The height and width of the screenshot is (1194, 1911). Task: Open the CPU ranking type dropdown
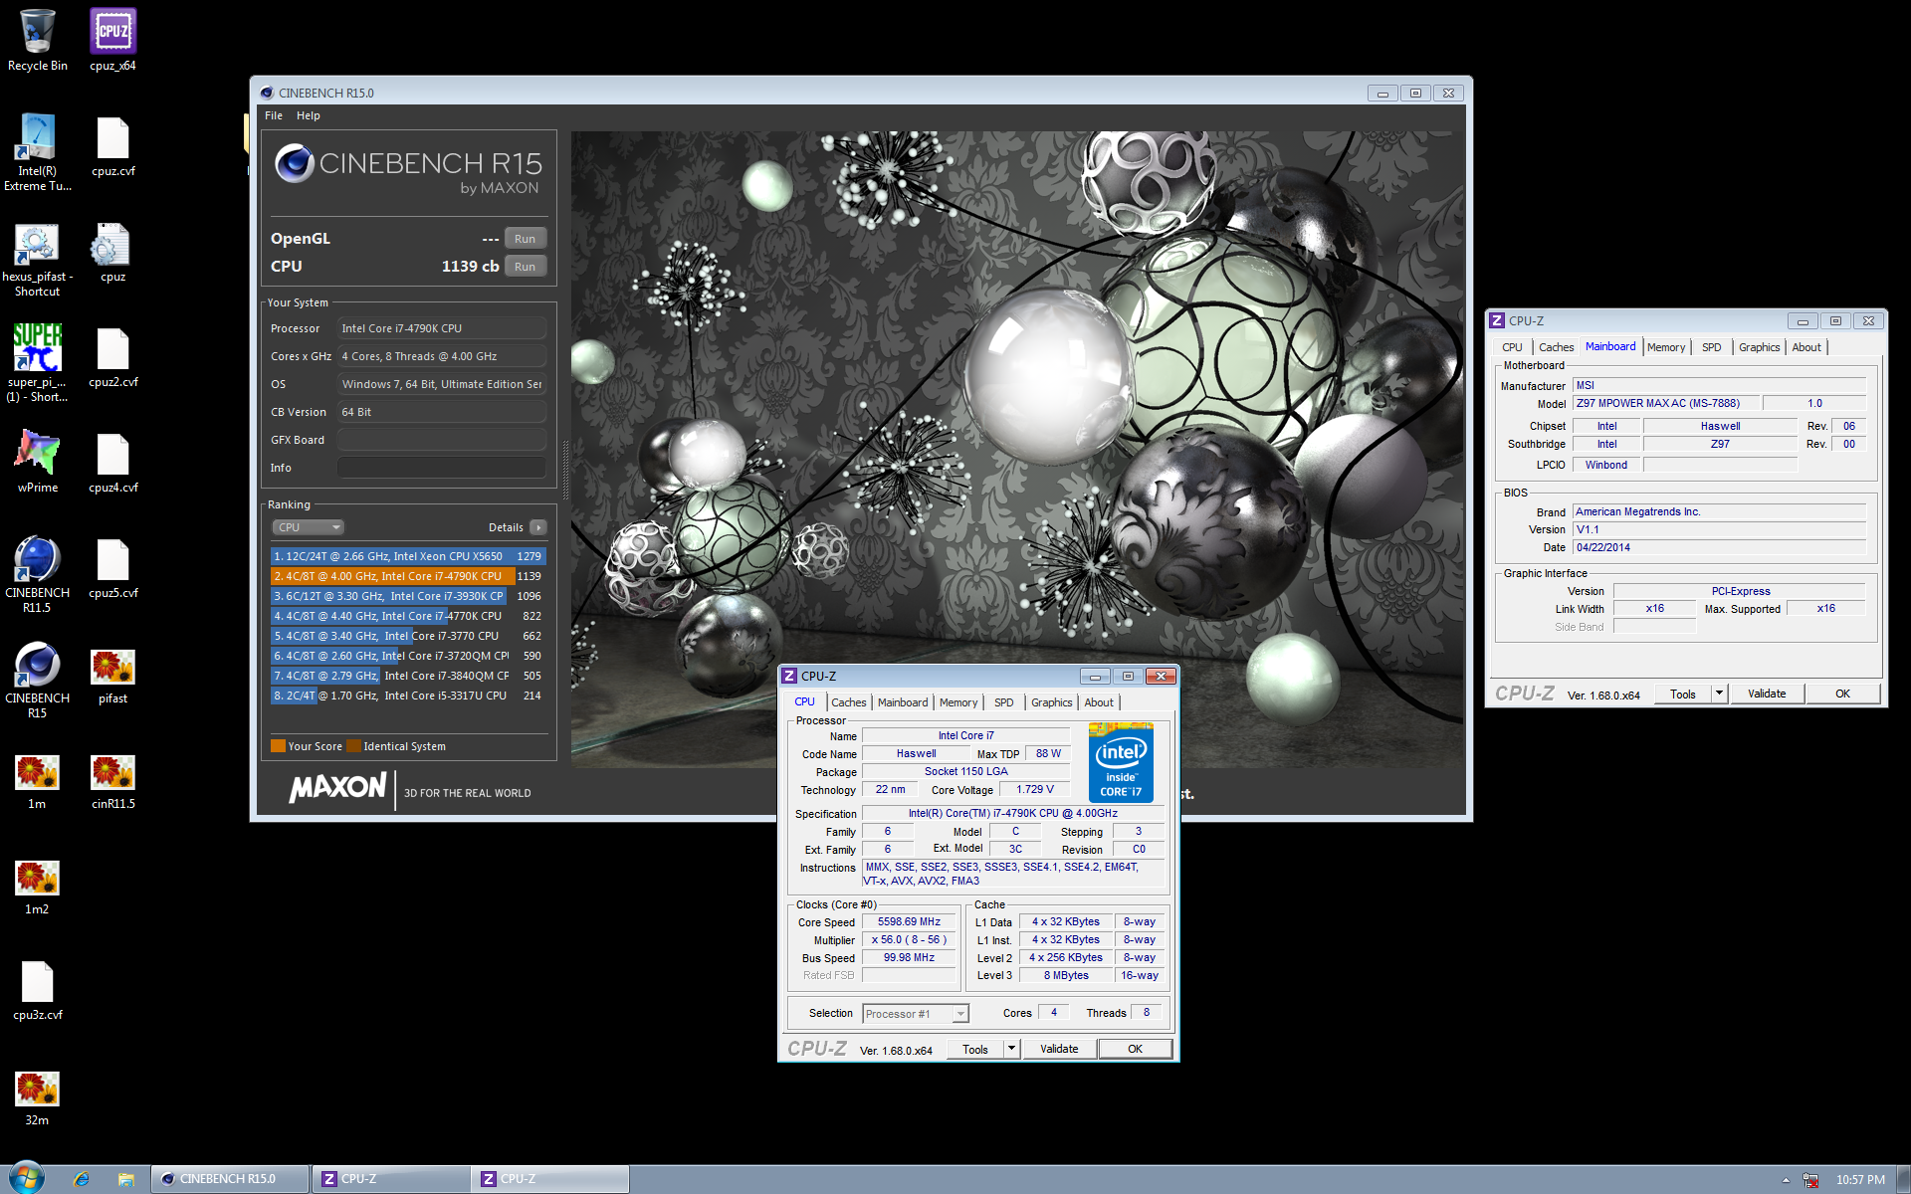(308, 527)
